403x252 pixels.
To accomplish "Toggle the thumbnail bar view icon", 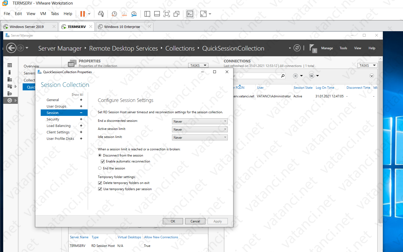I will (x=157, y=14).
